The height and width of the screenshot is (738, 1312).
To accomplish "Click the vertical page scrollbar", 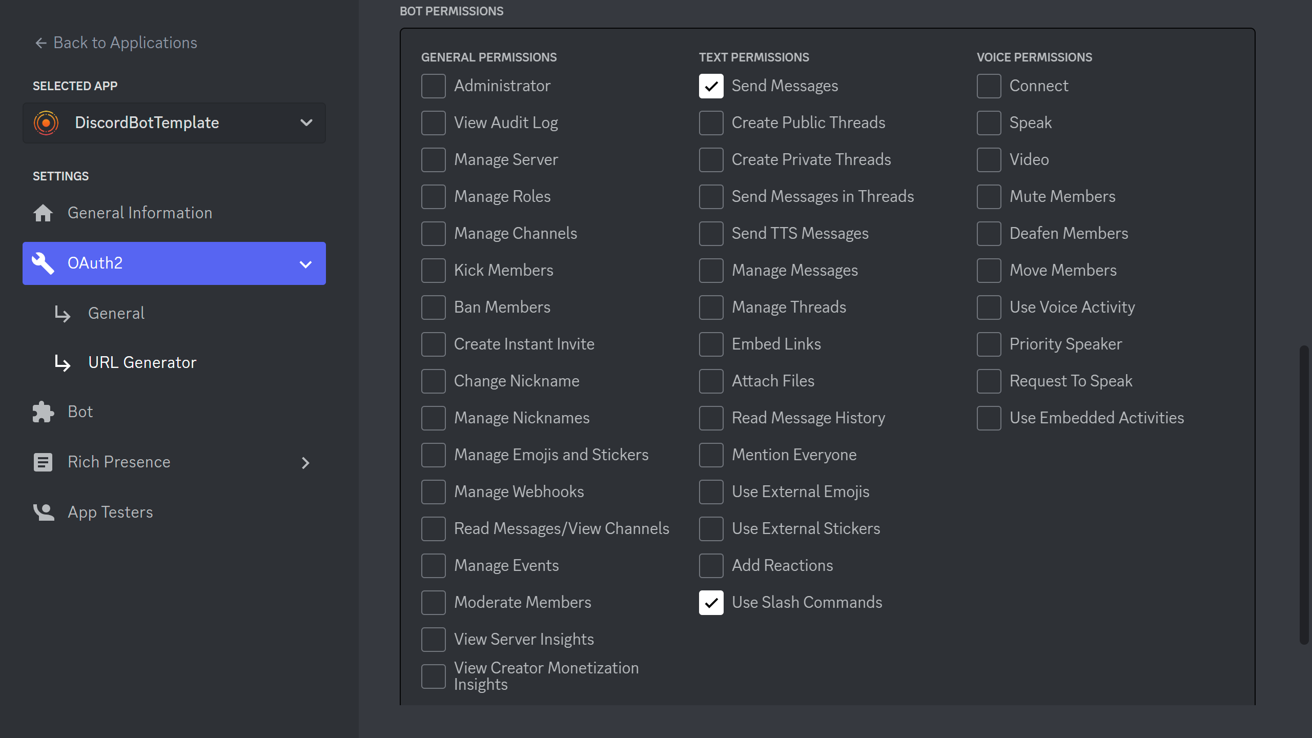I will pos(1304,495).
